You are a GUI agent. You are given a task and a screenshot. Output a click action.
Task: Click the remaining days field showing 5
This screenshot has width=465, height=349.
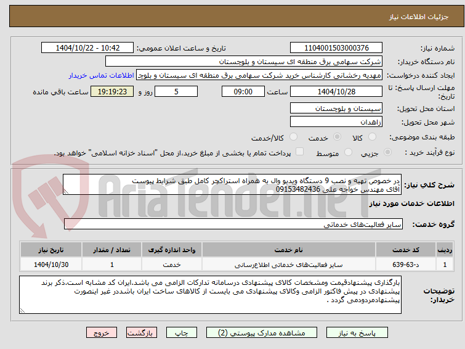[176, 91]
